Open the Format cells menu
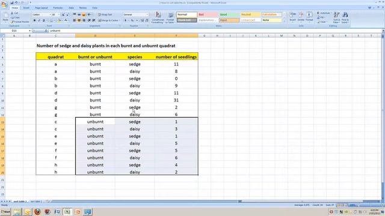 [309, 17]
